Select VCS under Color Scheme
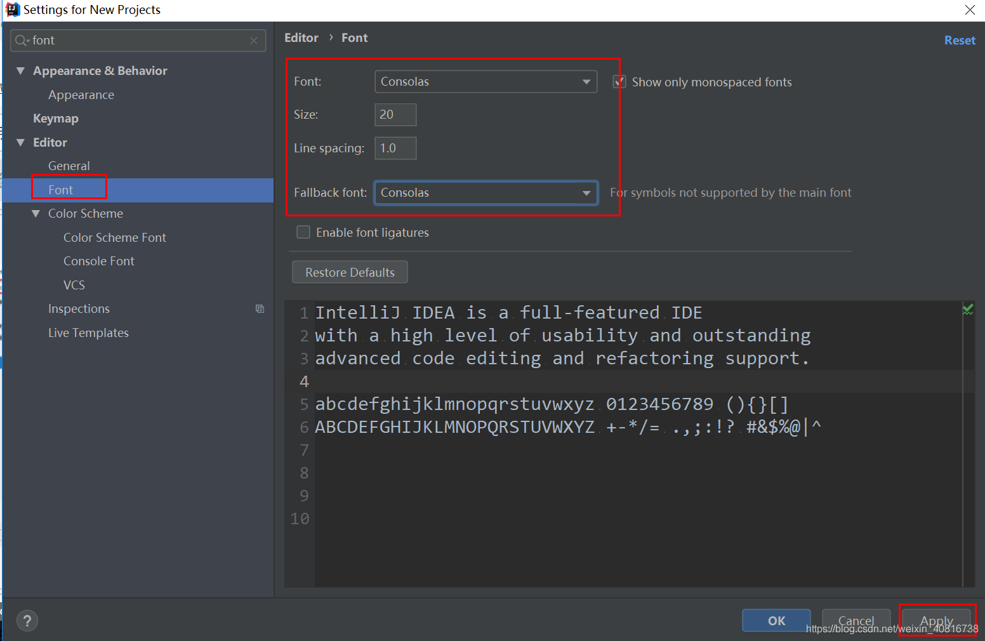985x641 pixels. tap(74, 286)
